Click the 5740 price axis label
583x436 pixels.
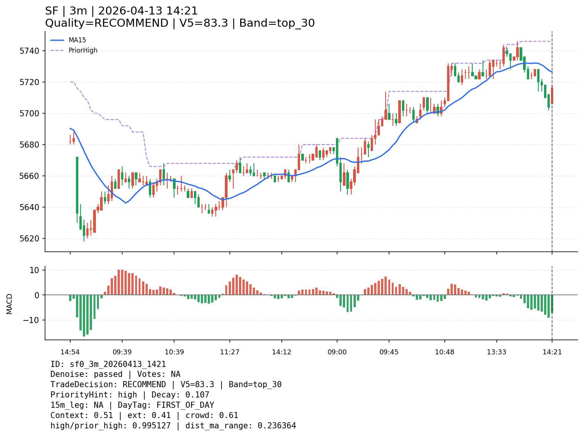coord(29,51)
